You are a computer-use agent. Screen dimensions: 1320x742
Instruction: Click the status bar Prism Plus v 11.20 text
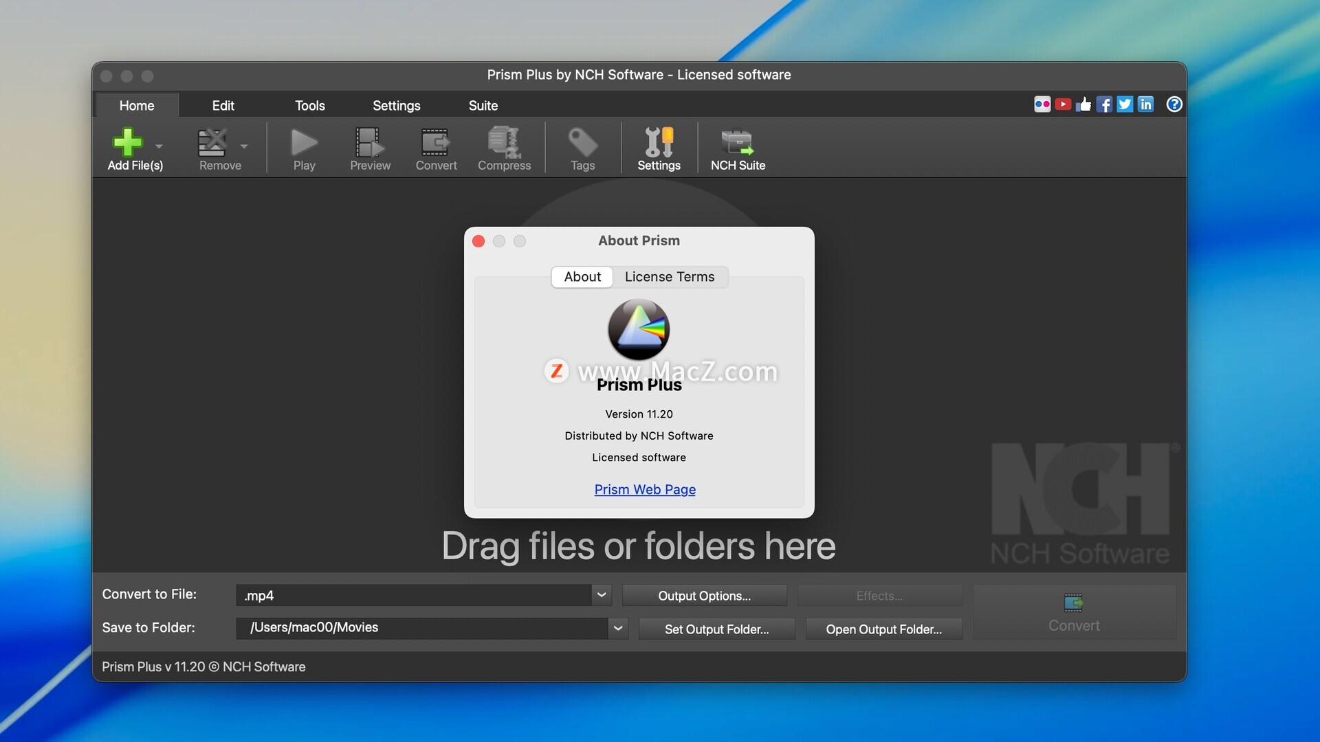[x=203, y=666]
